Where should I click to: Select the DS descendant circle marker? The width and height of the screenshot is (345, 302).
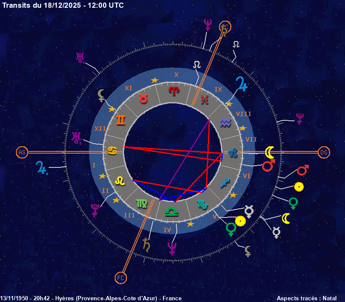[324, 152]
